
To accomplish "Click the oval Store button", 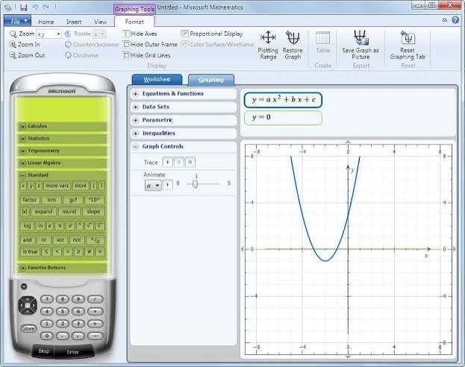I will click(28, 328).
